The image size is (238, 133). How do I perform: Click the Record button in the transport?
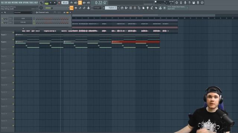point(59,3)
